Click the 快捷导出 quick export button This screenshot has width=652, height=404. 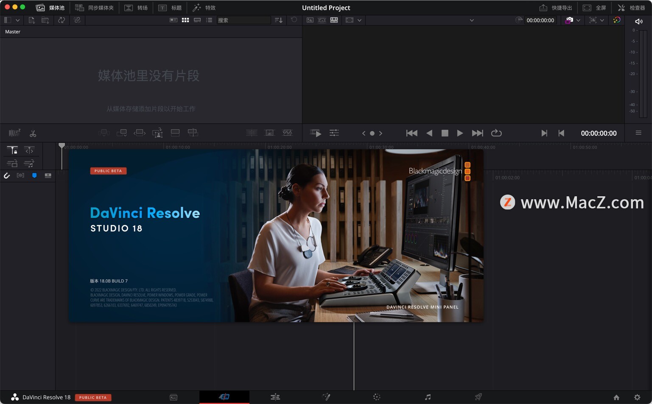[x=555, y=8]
